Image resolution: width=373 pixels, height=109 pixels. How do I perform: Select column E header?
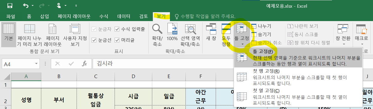[169, 77]
